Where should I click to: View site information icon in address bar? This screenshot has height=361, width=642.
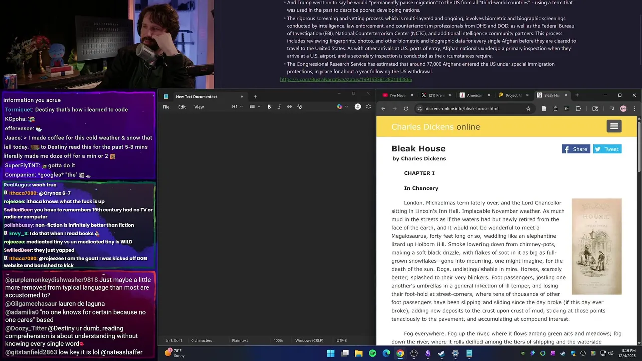click(419, 109)
